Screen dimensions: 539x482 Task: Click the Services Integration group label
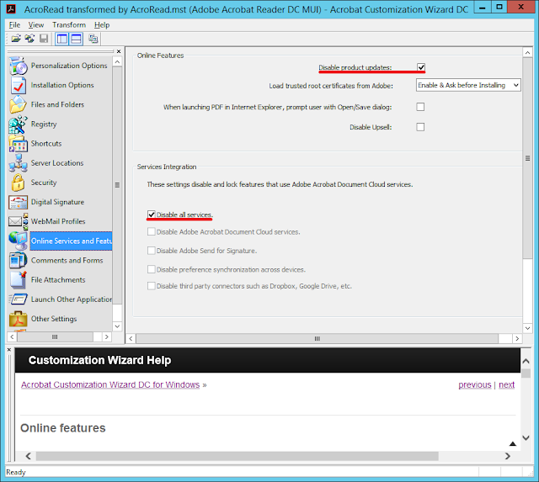[167, 167]
